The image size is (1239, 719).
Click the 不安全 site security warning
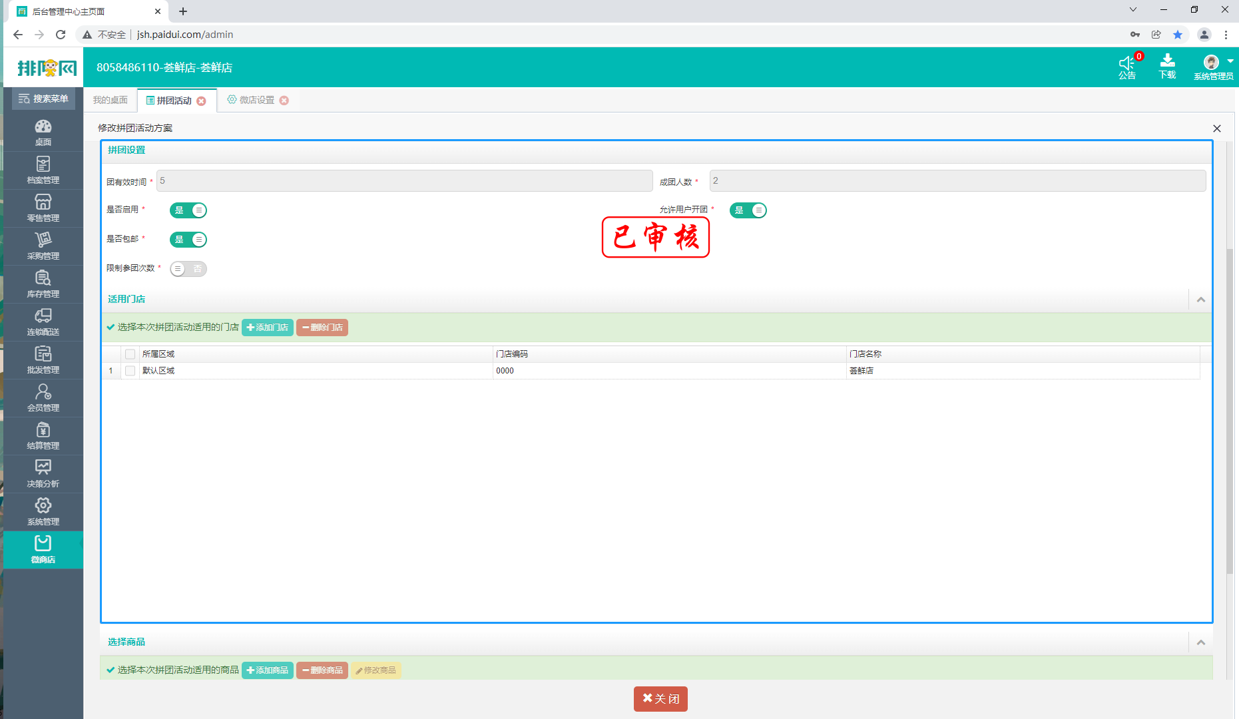(x=105, y=35)
